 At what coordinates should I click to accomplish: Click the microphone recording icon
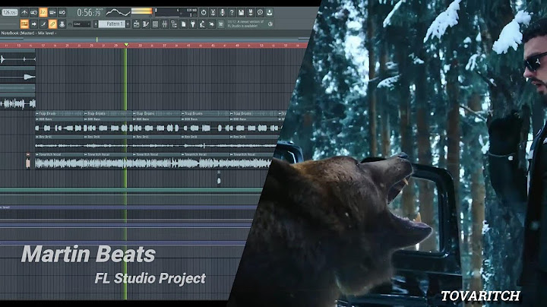[223, 13]
